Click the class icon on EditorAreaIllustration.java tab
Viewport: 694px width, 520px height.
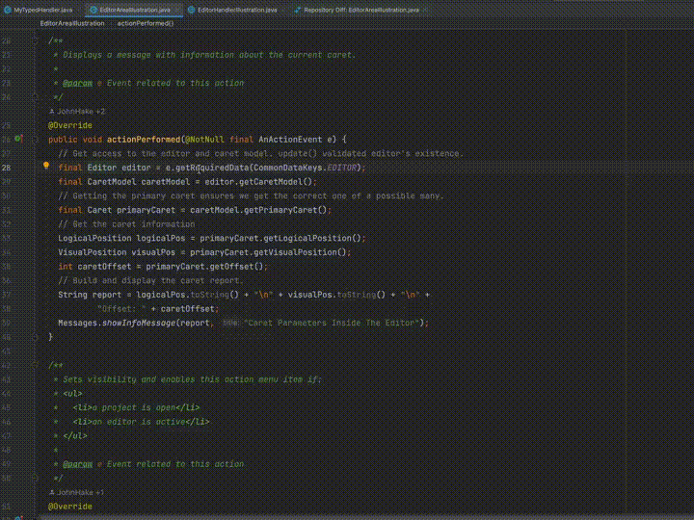point(93,10)
